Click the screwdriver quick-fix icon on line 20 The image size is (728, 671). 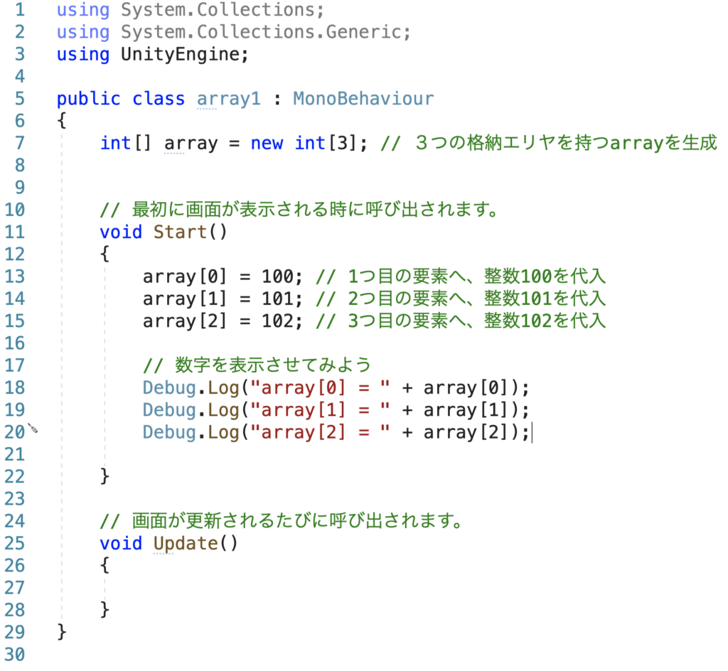pos(32,429)
